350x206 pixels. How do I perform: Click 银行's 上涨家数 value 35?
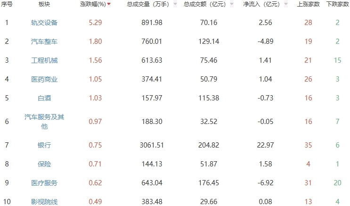pyautogui.click(x=308, y=145)
